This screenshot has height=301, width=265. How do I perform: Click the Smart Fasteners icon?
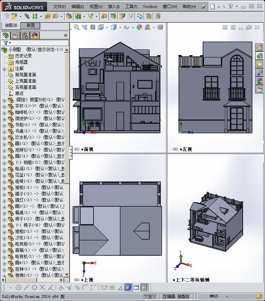pyautogui.click(x=47, y=16)
